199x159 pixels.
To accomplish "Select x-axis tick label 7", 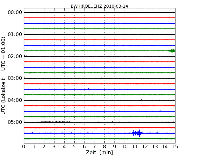I will point(94,146).
